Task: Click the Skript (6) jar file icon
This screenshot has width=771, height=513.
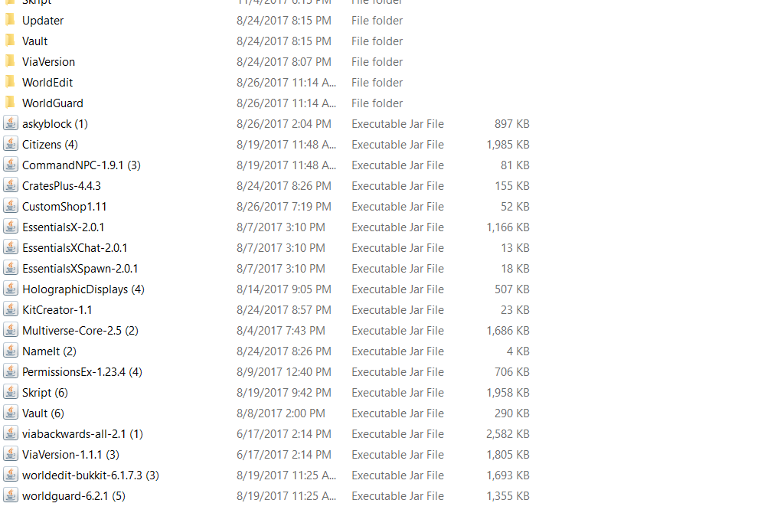Action: coord(11,391)
